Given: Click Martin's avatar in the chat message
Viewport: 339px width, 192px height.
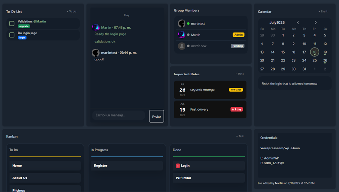Looking at the screenshot, I should [95, 27].
